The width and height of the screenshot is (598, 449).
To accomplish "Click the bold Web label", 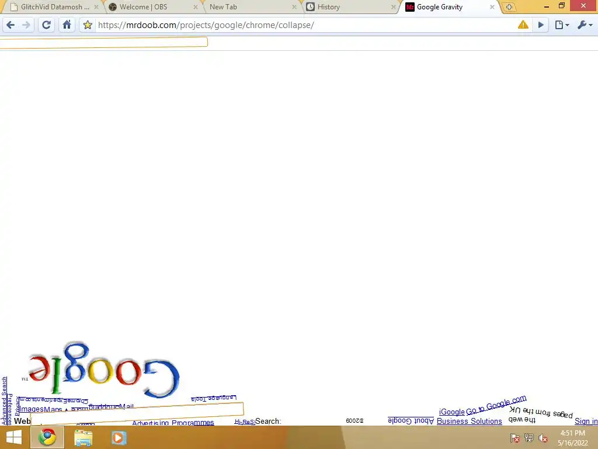I will 22,421.
